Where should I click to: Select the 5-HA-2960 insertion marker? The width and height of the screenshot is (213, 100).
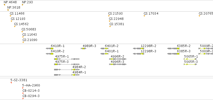[x=23, y=88]
